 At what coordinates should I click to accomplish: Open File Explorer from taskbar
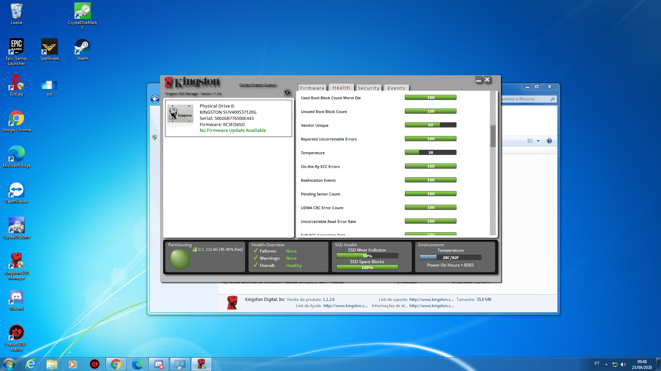tap(52, 364)
